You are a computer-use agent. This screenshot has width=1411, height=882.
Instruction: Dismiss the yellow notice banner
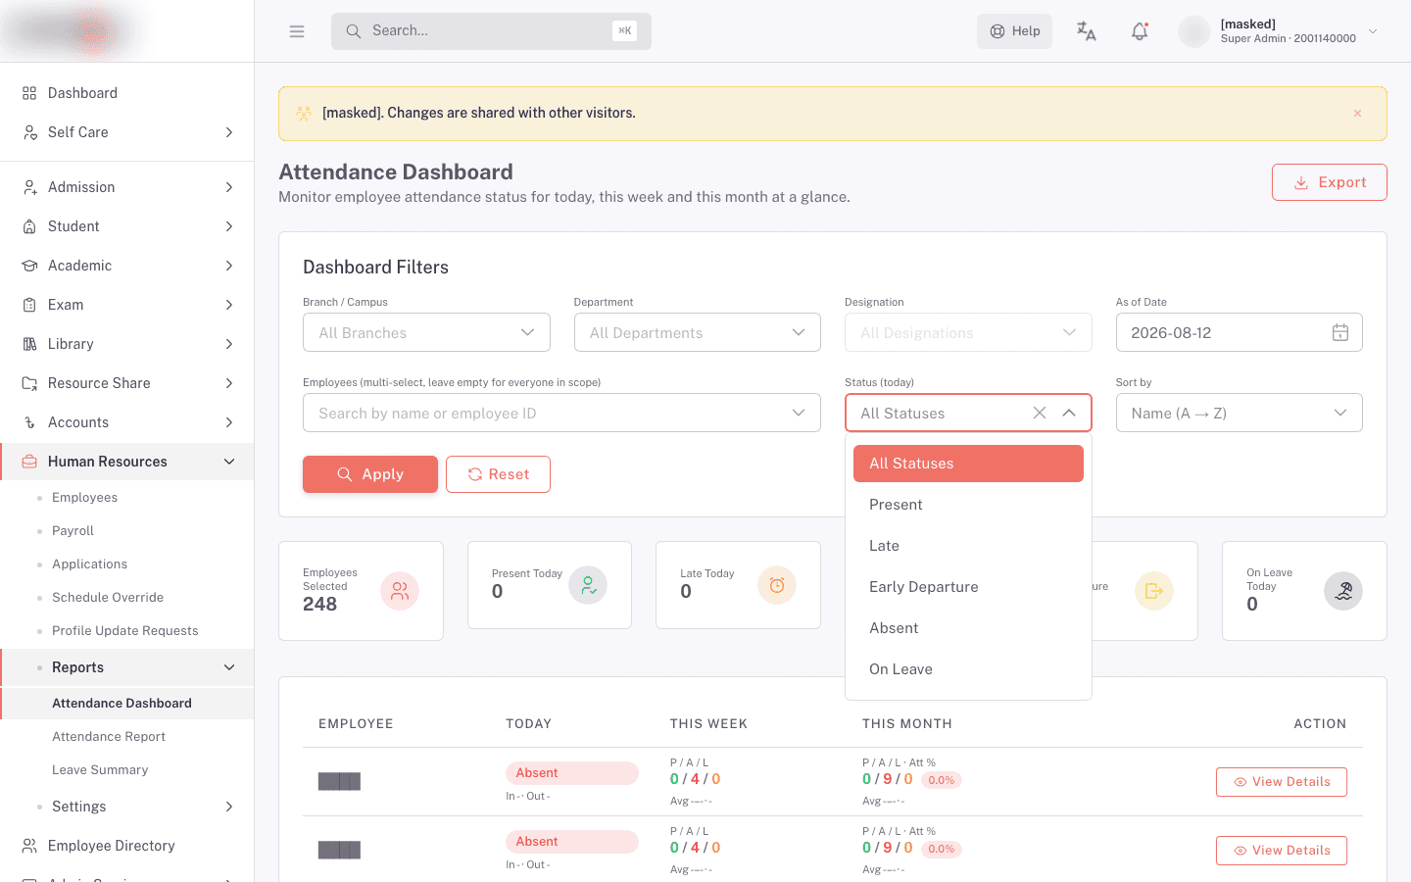click(1357, 114)
